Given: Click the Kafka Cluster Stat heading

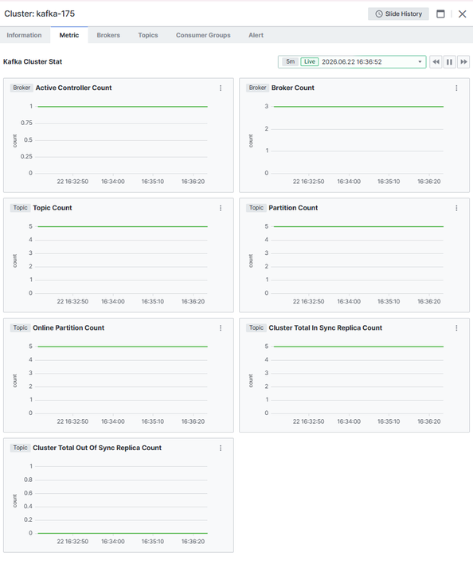Looking at the screenshot, I should point(33,61).
